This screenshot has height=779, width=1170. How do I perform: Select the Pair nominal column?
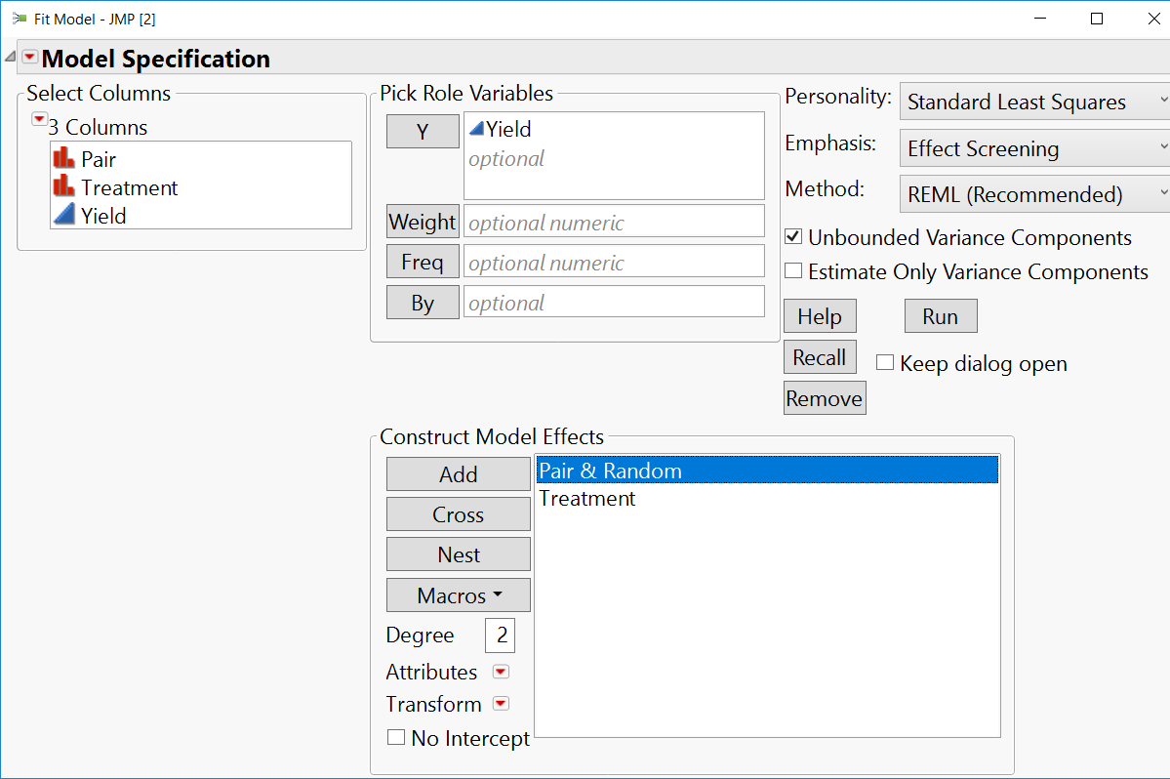[99, 159]
